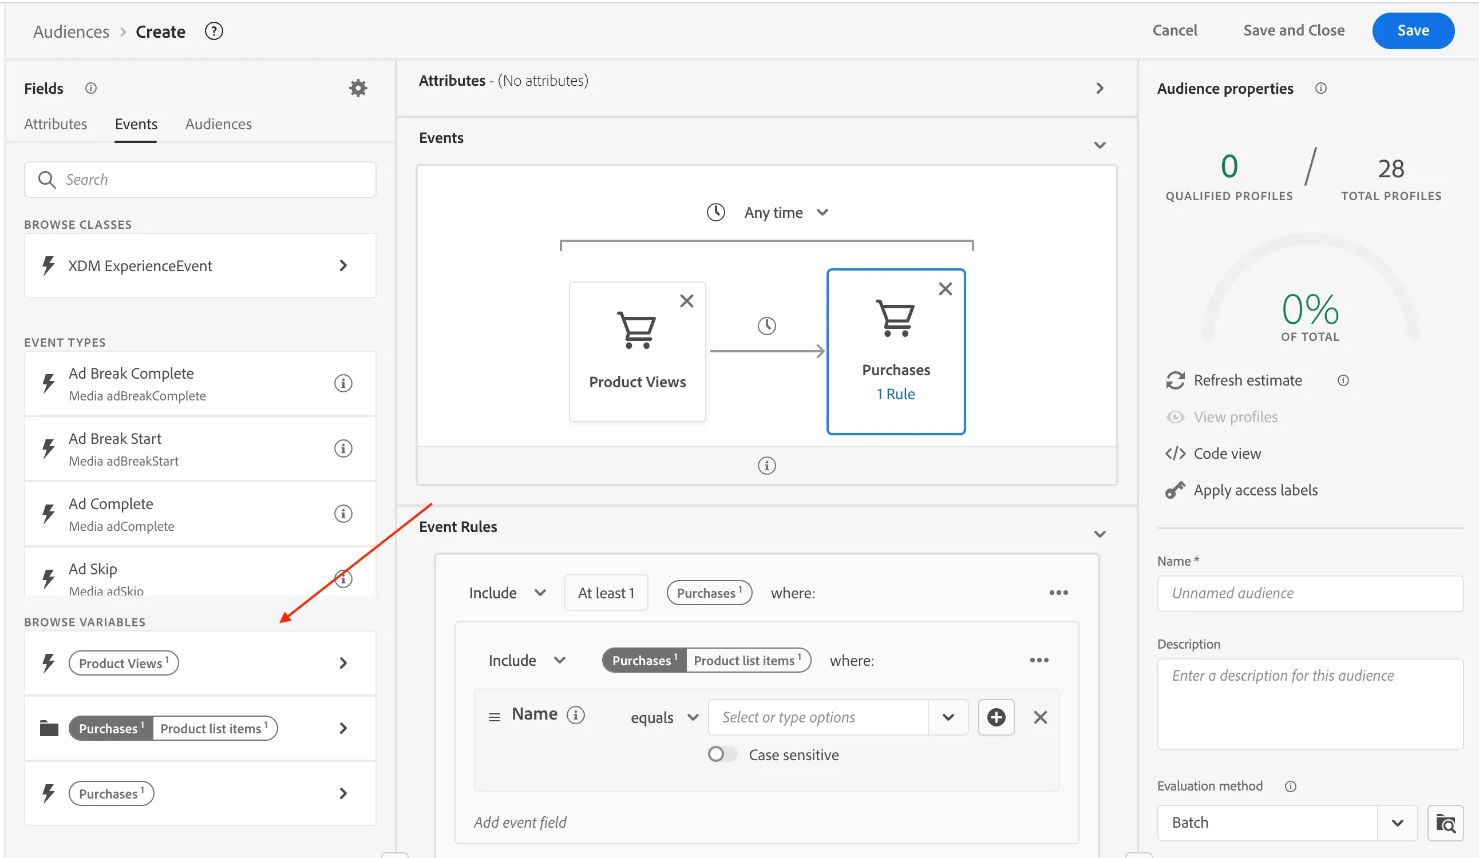Show info for Ad Break Start

tap(343, 448)
